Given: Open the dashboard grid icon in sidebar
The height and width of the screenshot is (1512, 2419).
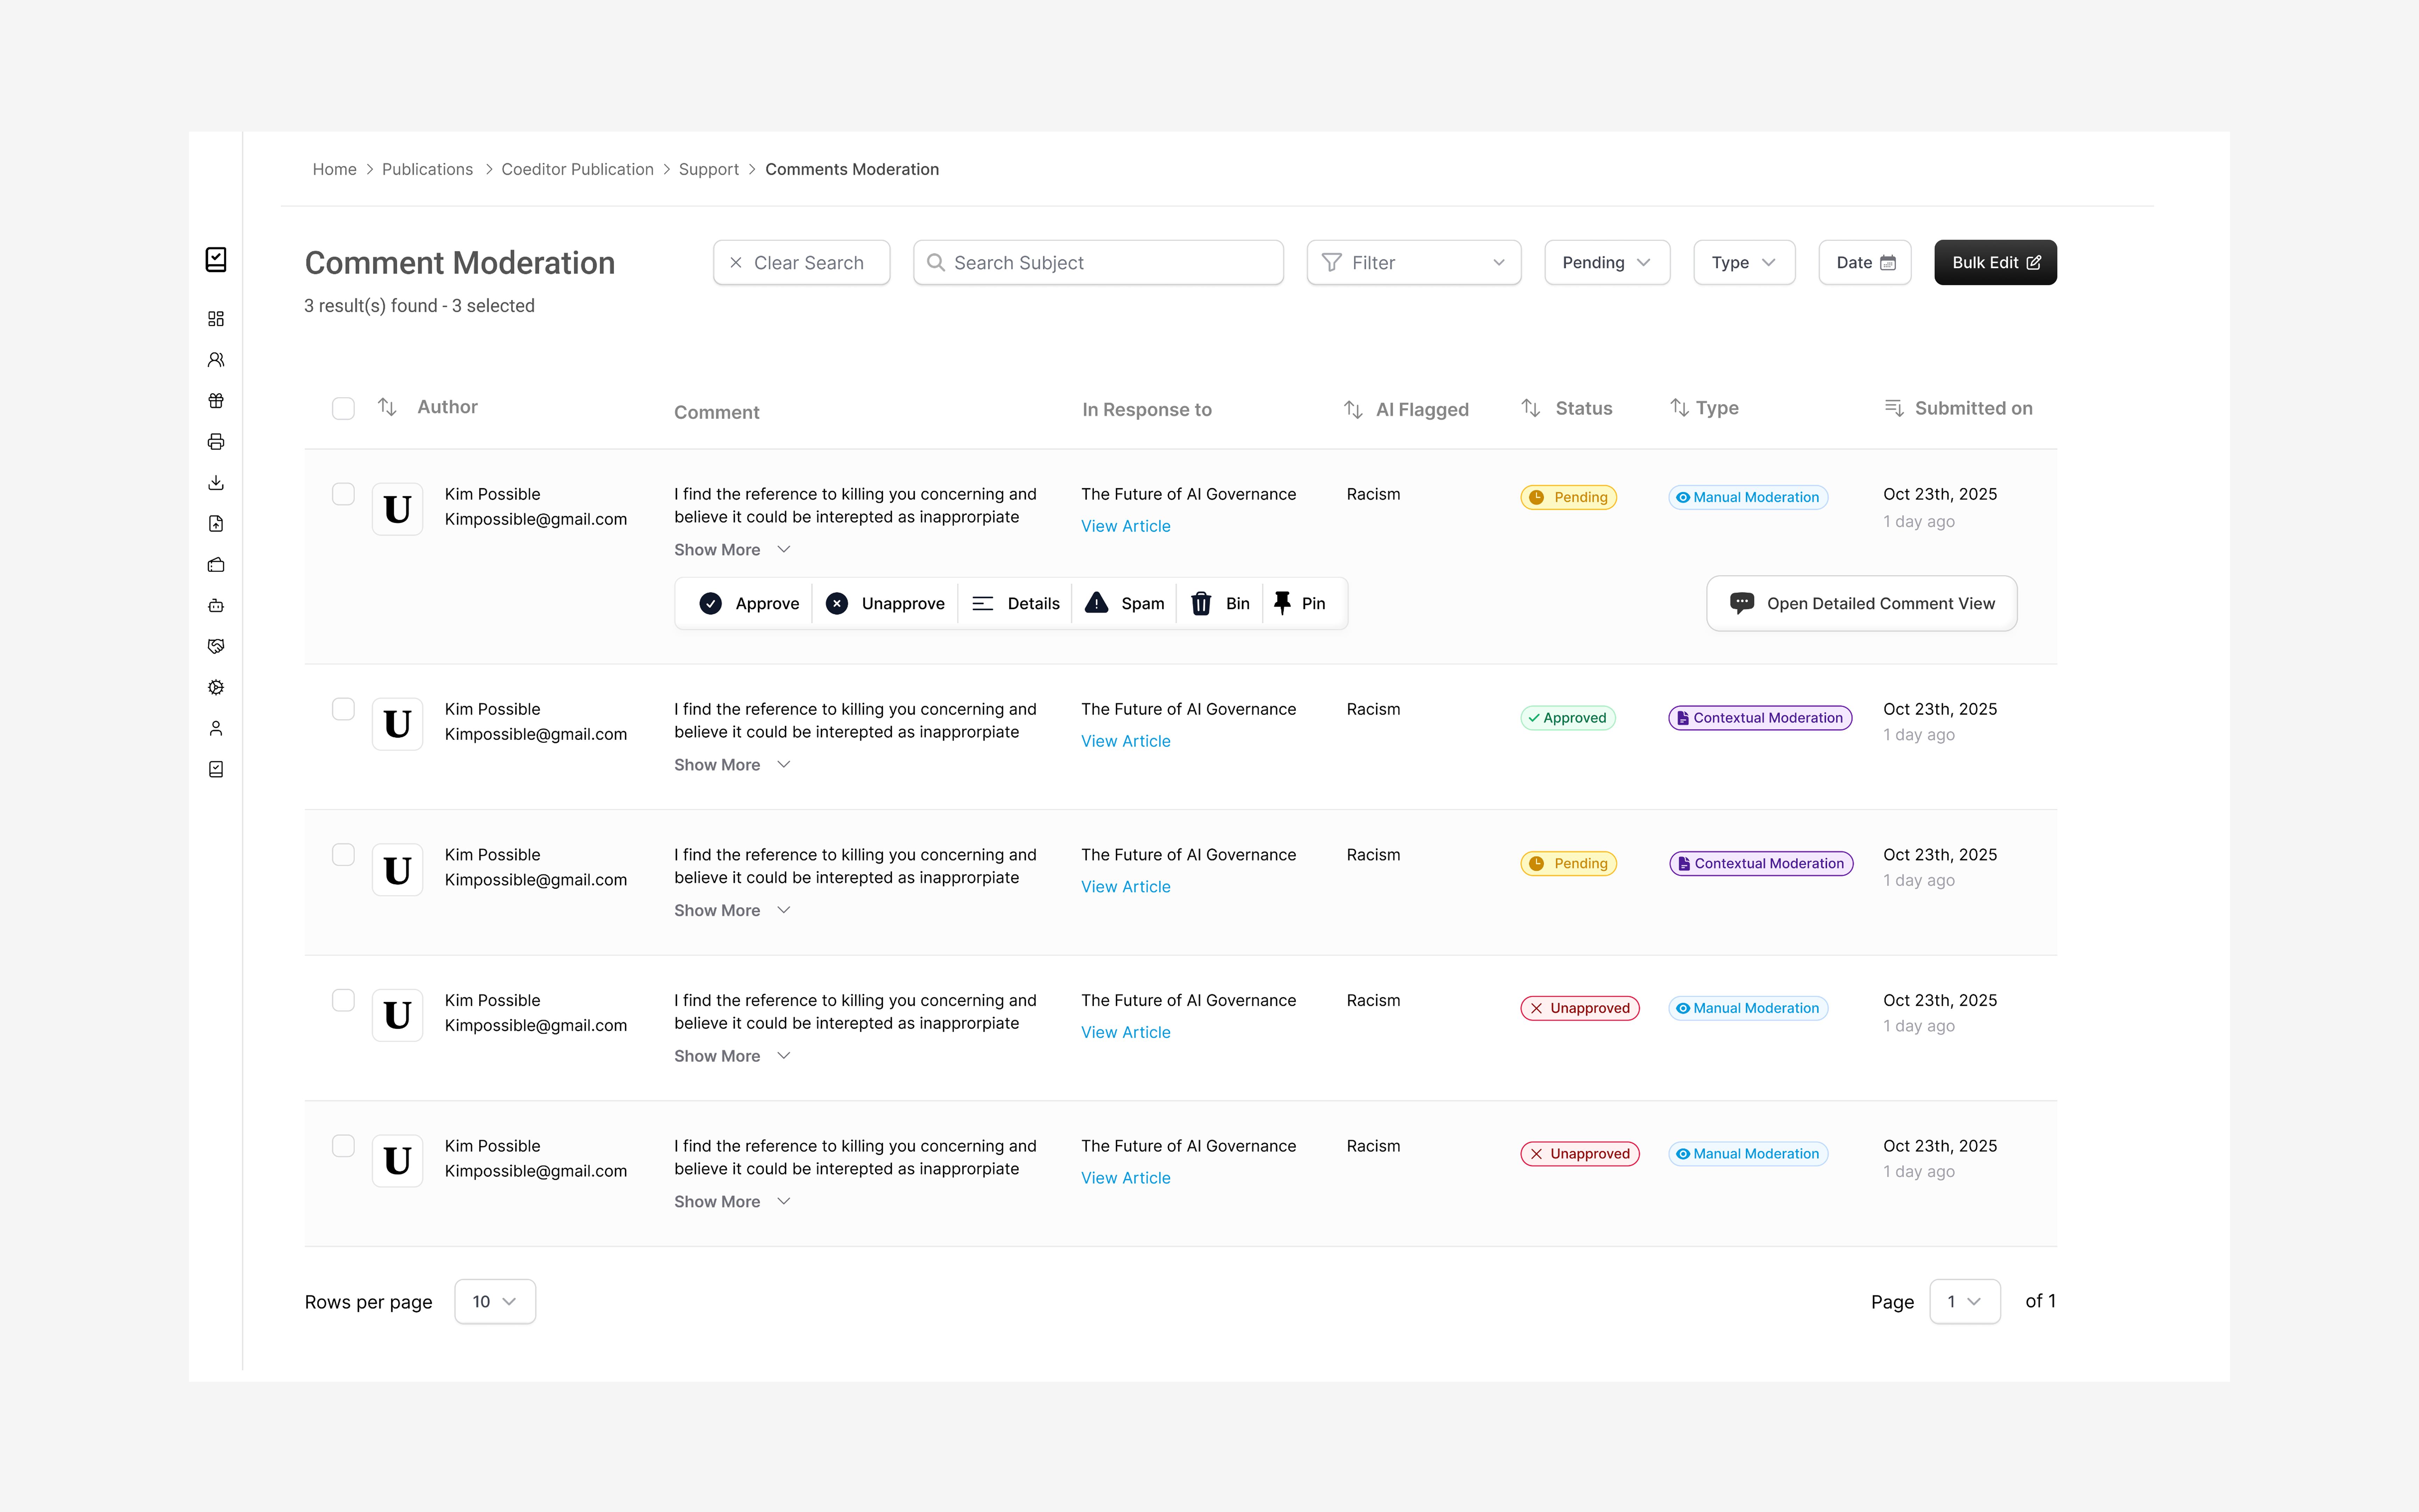Looking at the screenshot, I should (x=216, y=319).
